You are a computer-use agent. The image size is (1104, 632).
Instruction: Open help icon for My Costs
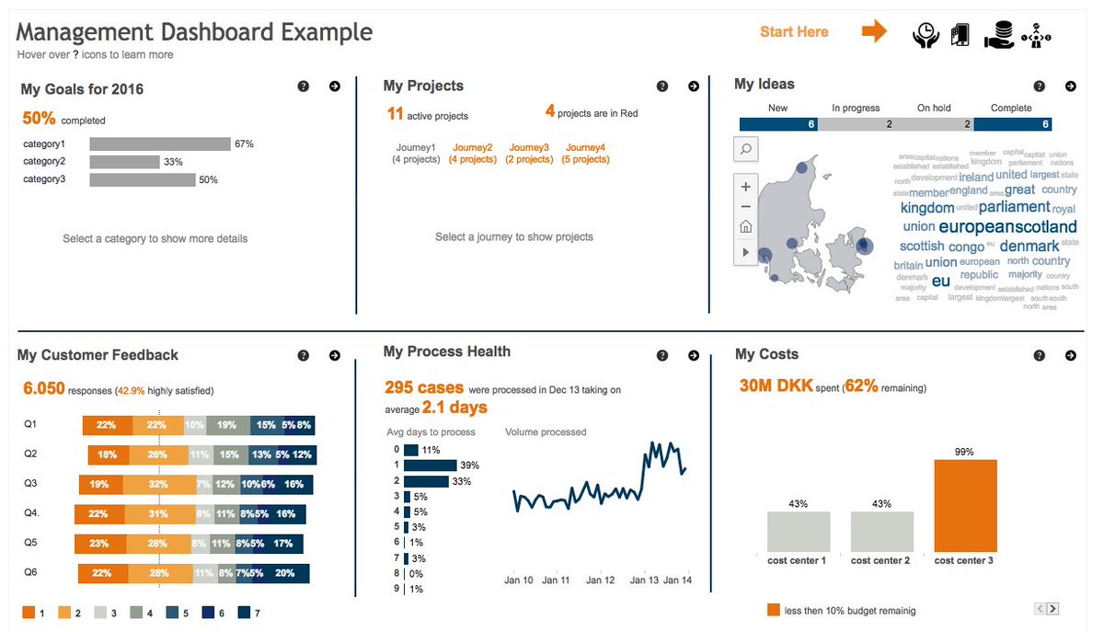(1040, 355)
